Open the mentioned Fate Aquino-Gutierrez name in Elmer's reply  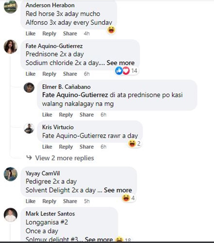(x=75, y=95)
